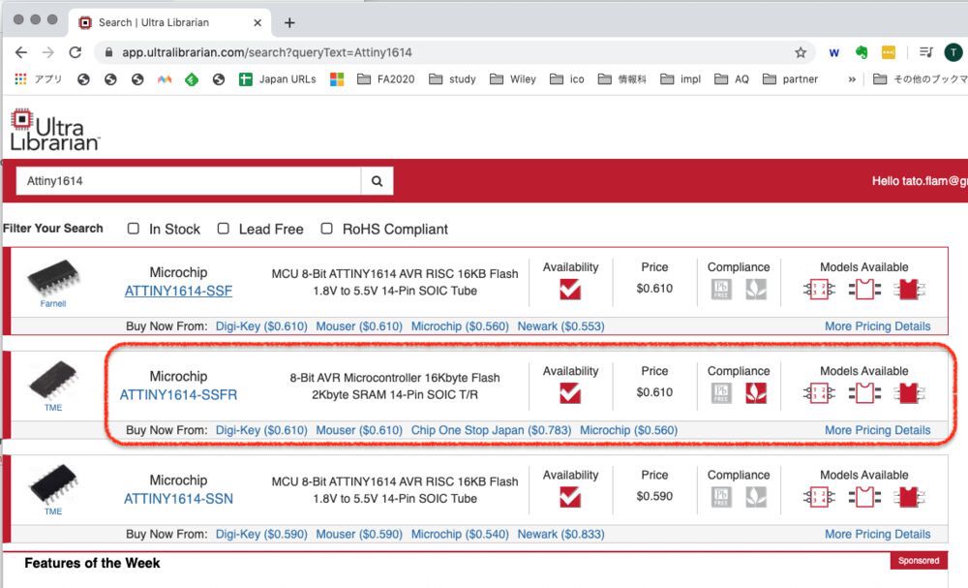Image resolution: width=968 pixels, height=588 pixels.
Task: Open the AQ bookmark folder
Action: [x=732, y=79]
